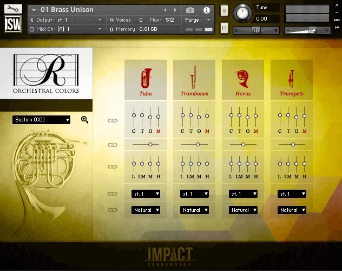Open the Purge dropdown menu
This screenshot has height=271, width=342.
click(x=198, y=20)
